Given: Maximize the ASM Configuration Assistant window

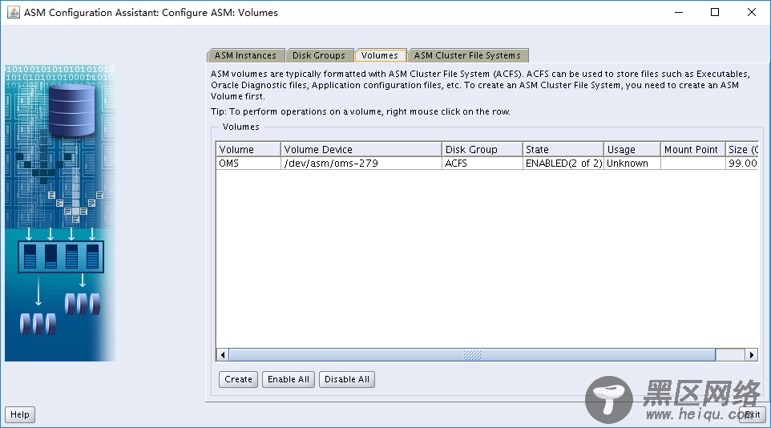Looking at the screenshot, I should [x=715, y=12].
